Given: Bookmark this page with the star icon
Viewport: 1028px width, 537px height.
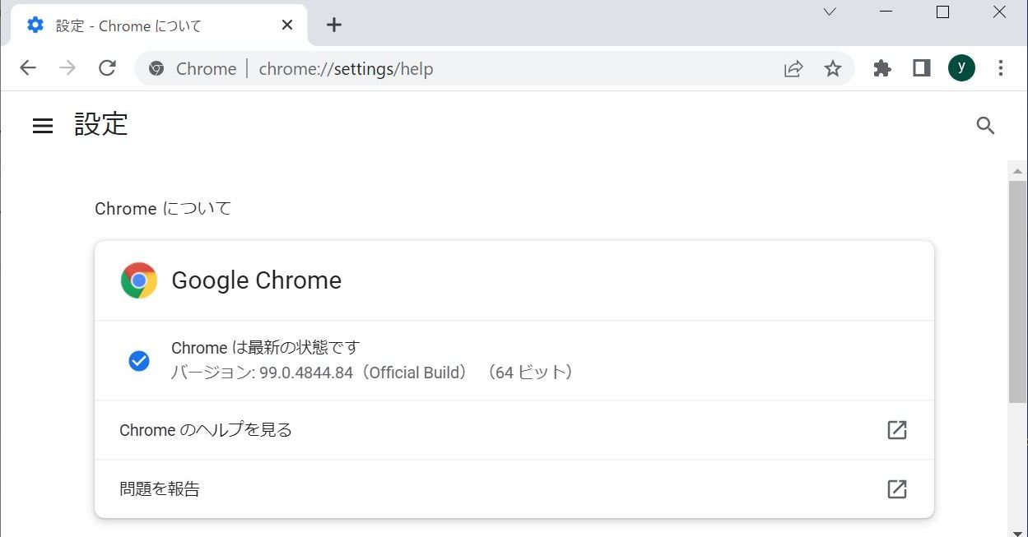Looking at the screenshot, I should [x=833, y=68].
